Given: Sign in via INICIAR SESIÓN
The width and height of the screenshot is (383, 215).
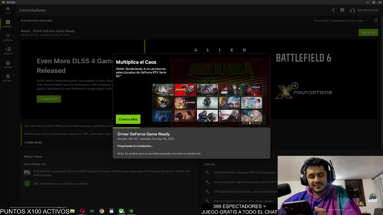Looking at the screenshot, I should pos(368,10).
